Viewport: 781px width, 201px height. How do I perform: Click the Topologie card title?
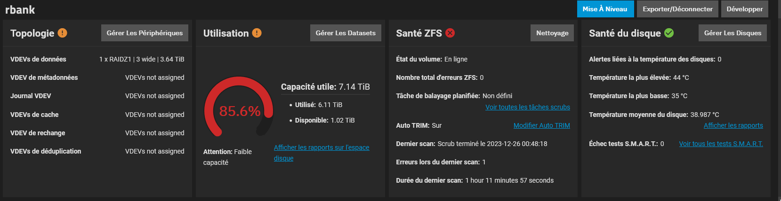(32, 33)
